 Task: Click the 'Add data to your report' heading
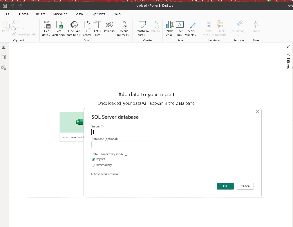[x=146, y=94]
